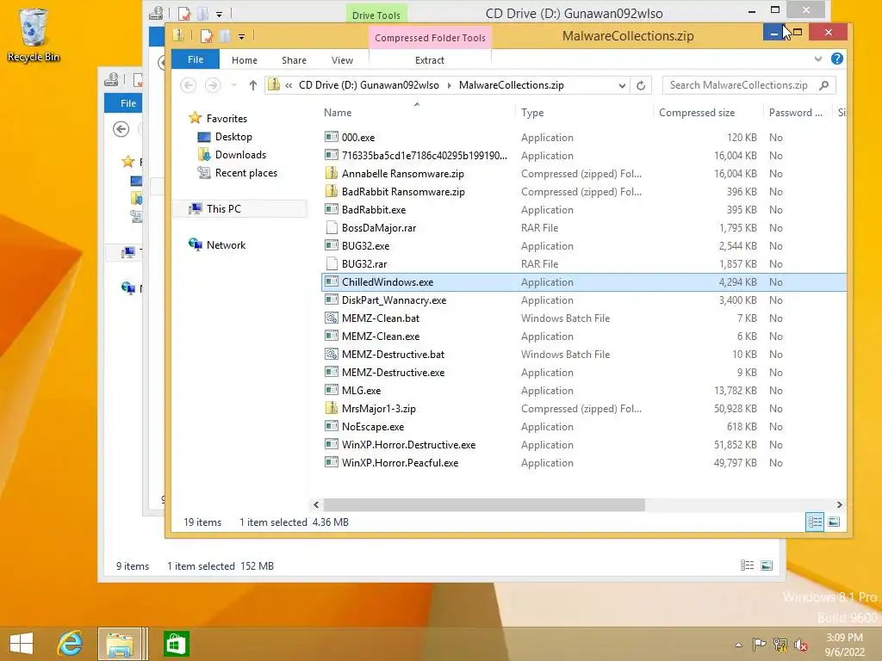Select WinXP.Horror.Destructive.exe file name

(x=408, y=445)
